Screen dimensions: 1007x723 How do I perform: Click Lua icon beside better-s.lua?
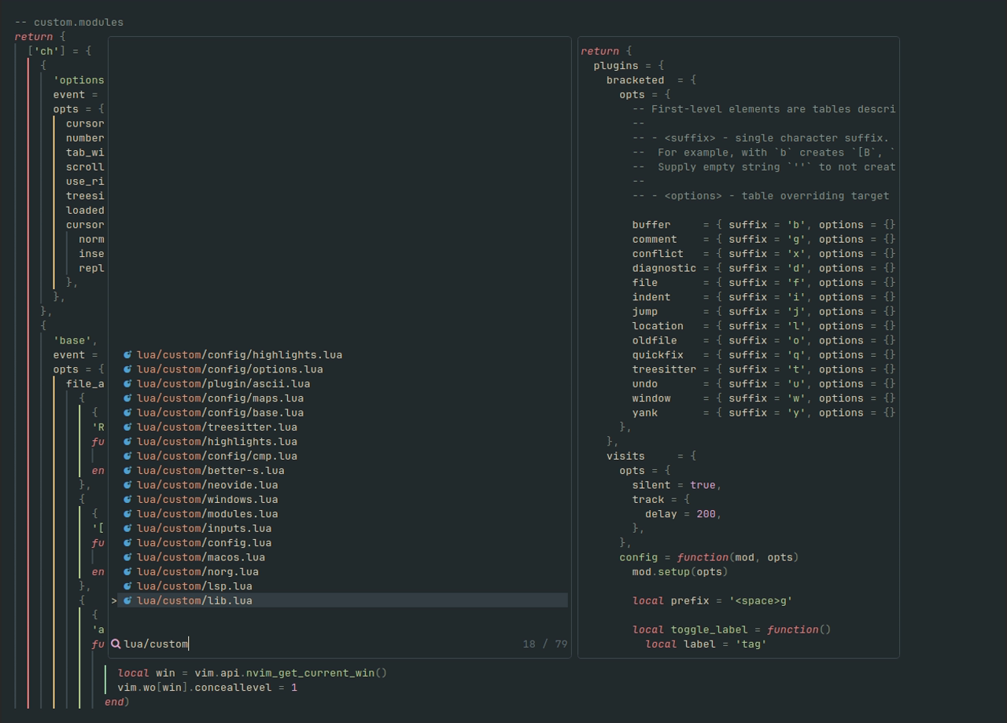tap(127, 471)
